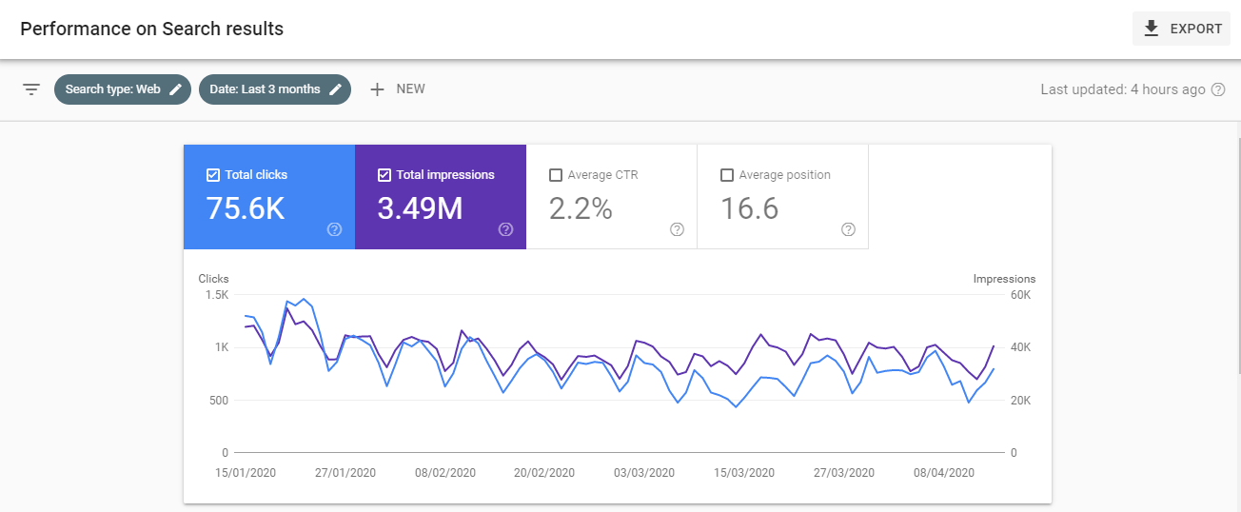Add a NEW filter
Screen dimensions: 1241x512
coord(398,89)
